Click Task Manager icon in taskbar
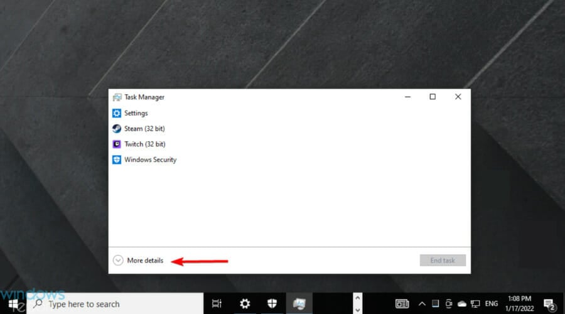The image size is (565, 314). point(299,304)
